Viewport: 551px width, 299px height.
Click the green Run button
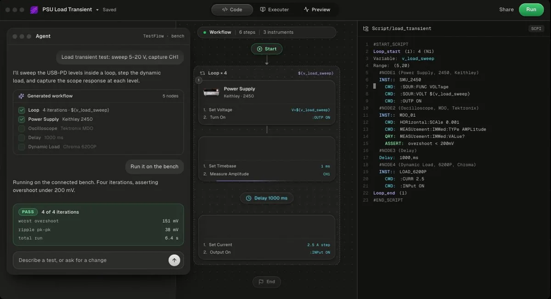(531, 10)
